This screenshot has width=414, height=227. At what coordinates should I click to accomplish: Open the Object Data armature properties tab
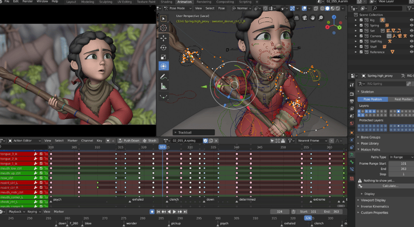point(352,155)
